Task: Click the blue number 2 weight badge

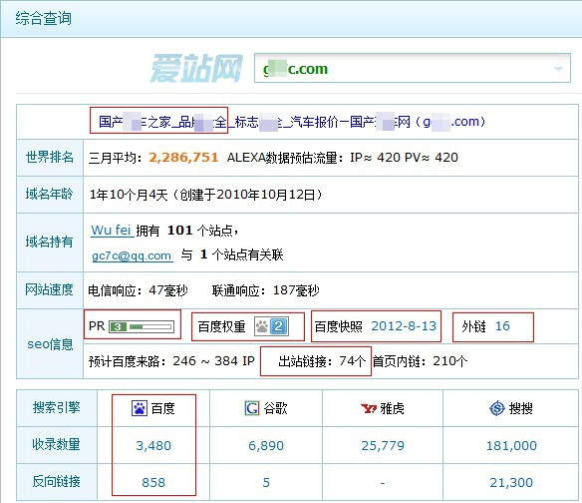Action: coord(279,326)
